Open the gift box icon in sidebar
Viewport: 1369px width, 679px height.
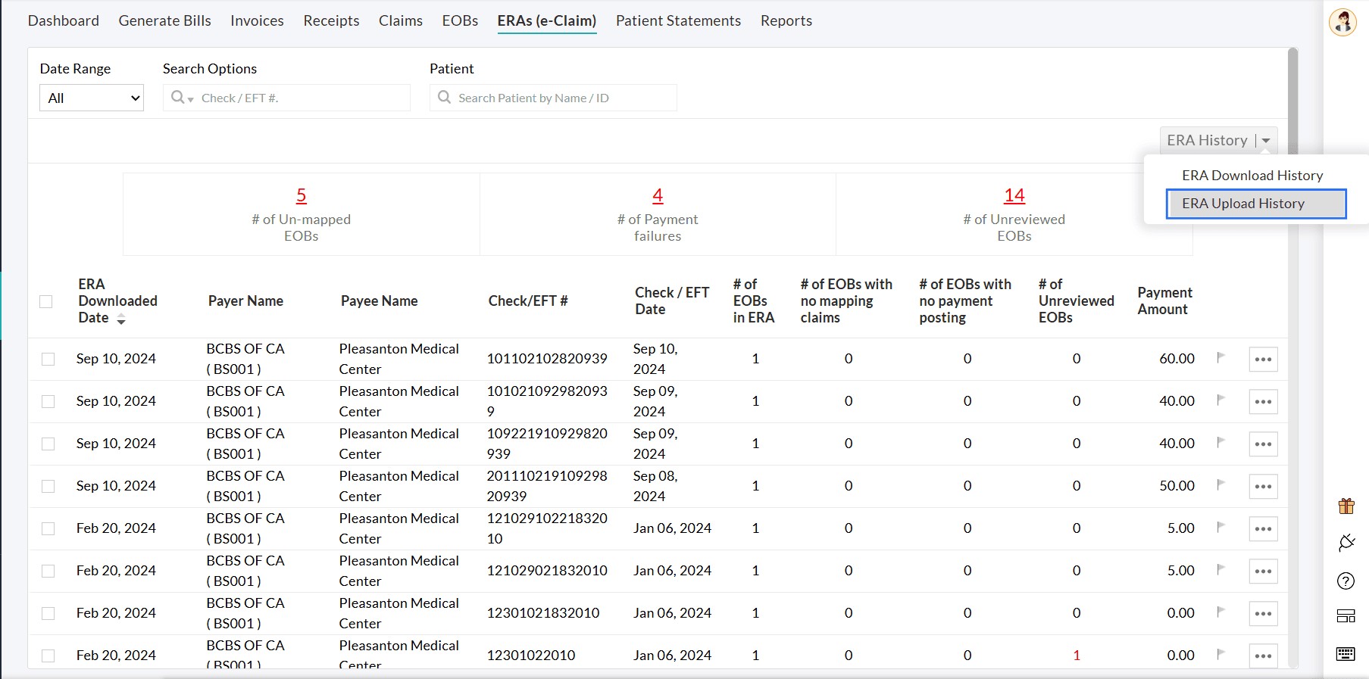click(x=1346, y=506)
